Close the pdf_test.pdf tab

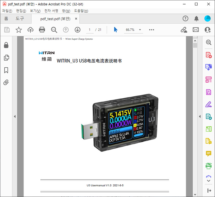pyautogui.click(x=76, y=19)
